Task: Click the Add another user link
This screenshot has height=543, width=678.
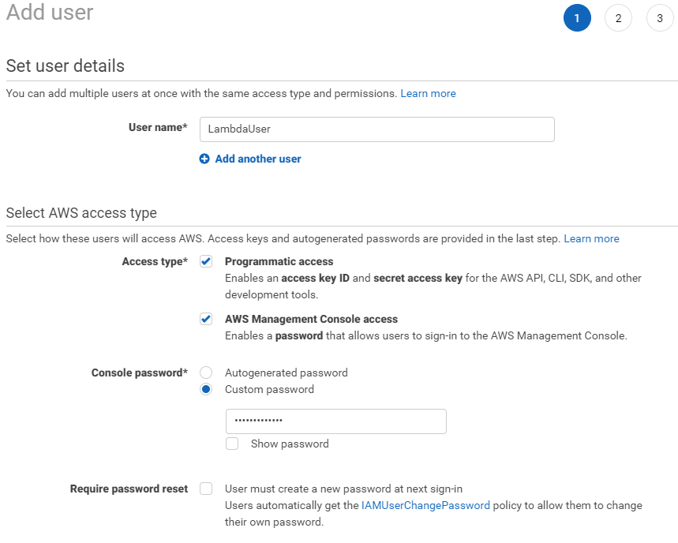Action: 258,159
